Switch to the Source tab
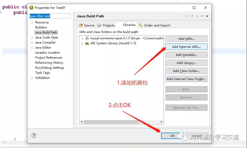The image size is (247, 148). tap(87, 25)
